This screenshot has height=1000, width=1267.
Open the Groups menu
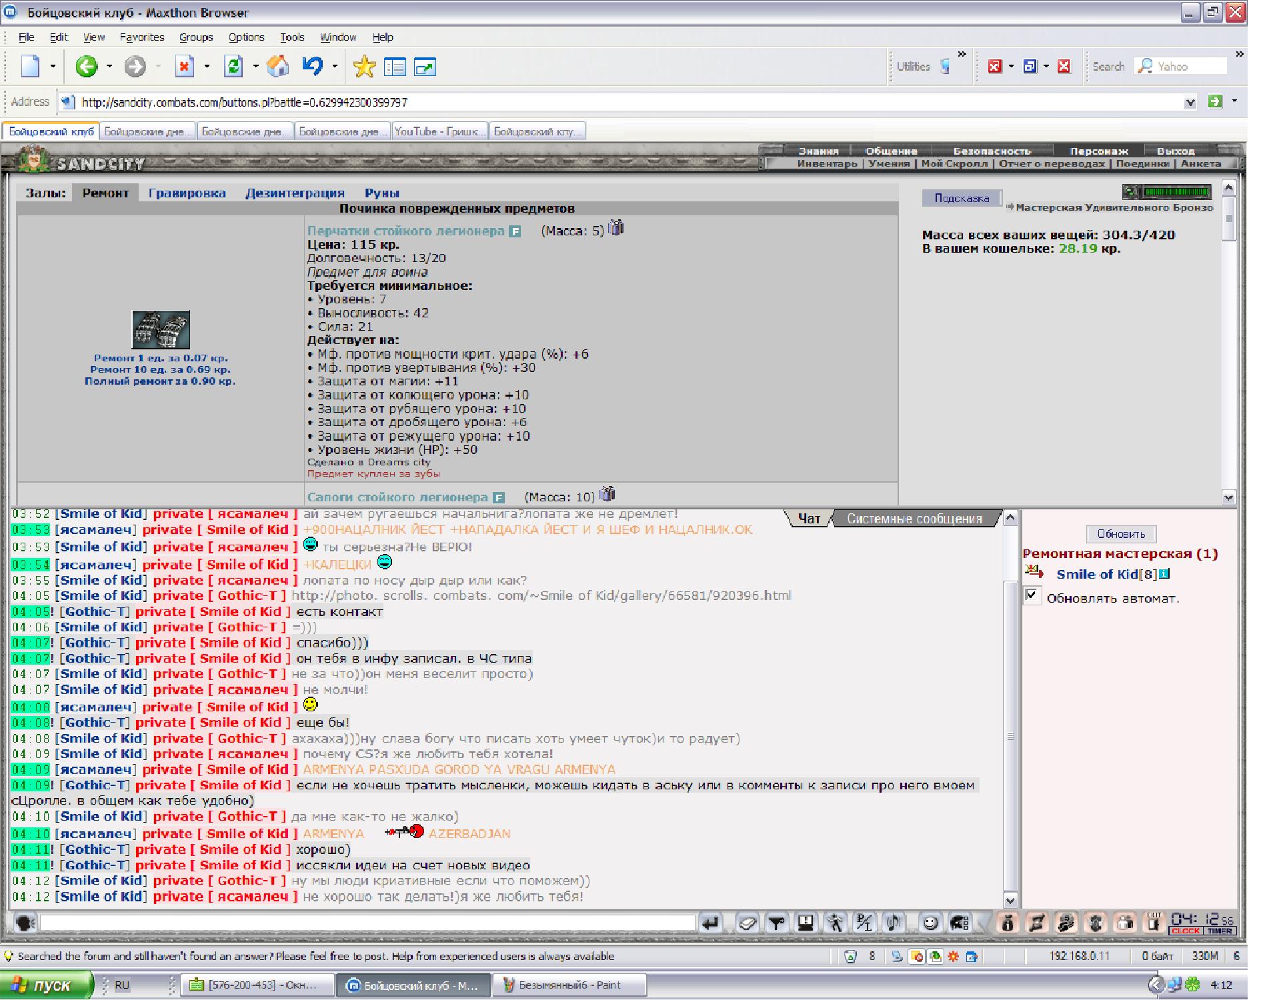tap(196, 37)
